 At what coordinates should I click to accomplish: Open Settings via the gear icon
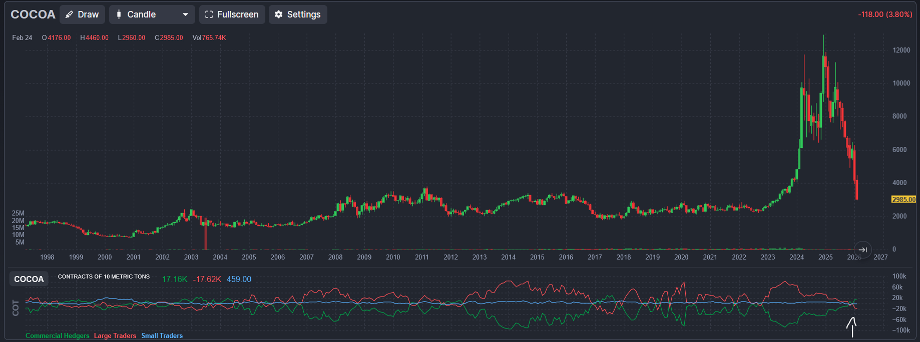tap(279, 14)
